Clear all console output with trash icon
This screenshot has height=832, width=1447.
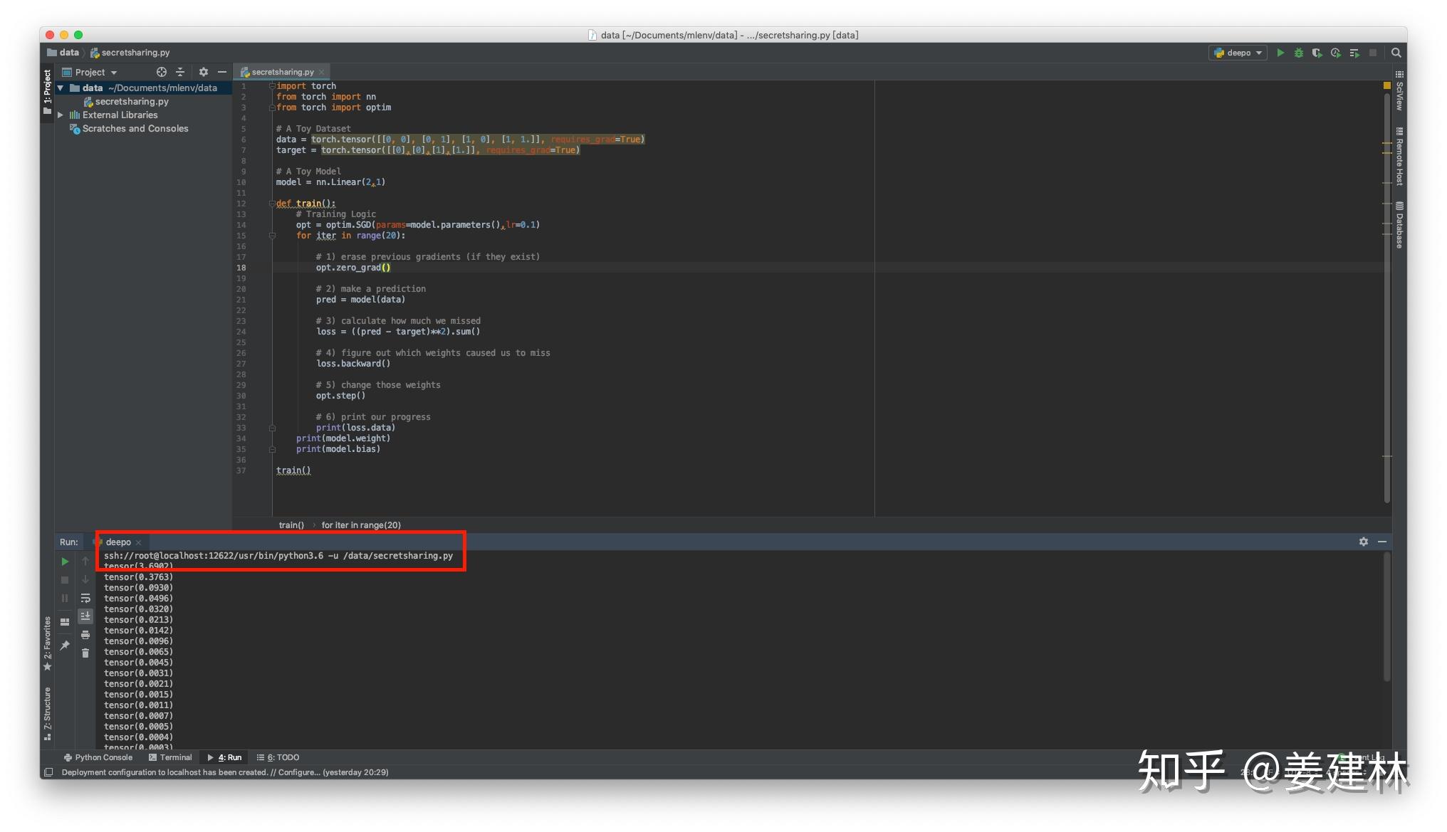point(85,653)
